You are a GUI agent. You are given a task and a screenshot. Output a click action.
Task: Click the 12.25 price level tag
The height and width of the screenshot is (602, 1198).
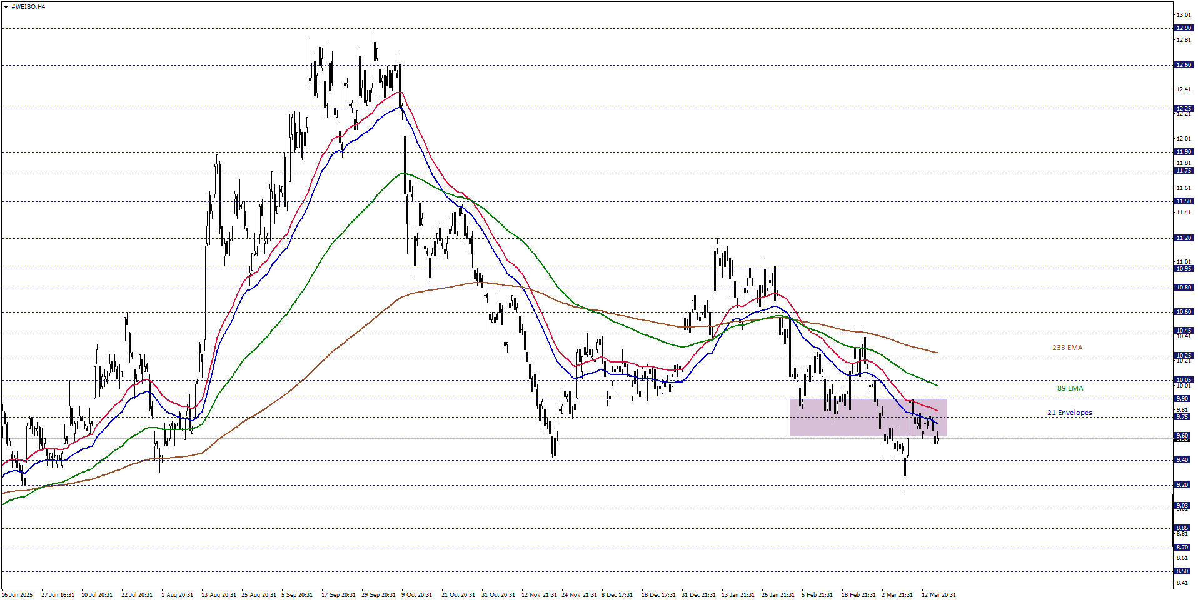click(1183, 109)
